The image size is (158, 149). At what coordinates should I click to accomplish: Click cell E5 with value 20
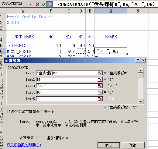click(x=90, y=45)
